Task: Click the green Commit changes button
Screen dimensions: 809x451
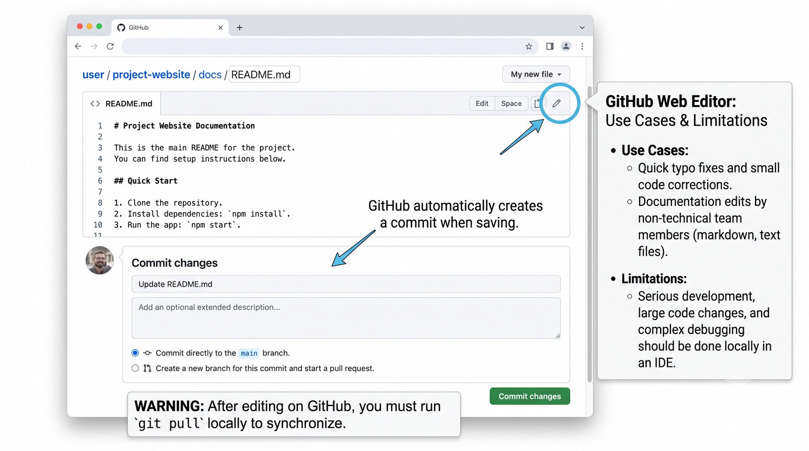Action: point(530,396)
